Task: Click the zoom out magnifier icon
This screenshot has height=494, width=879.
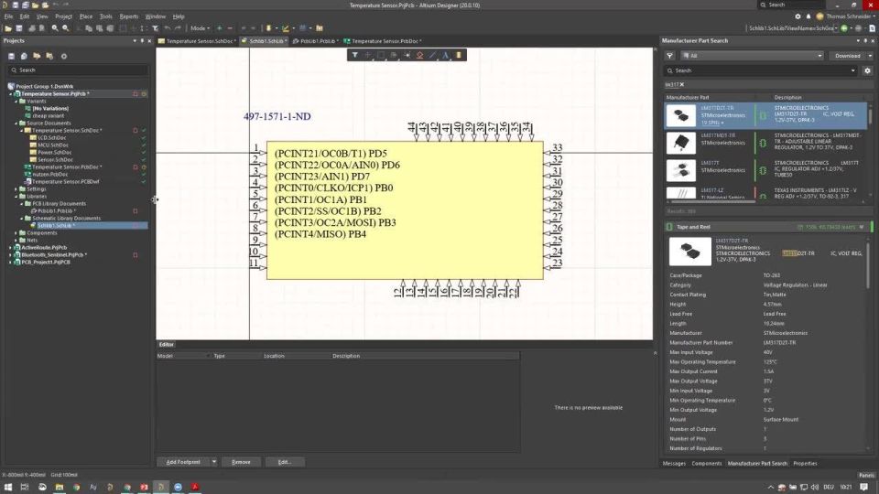Action: click(66, 28)
